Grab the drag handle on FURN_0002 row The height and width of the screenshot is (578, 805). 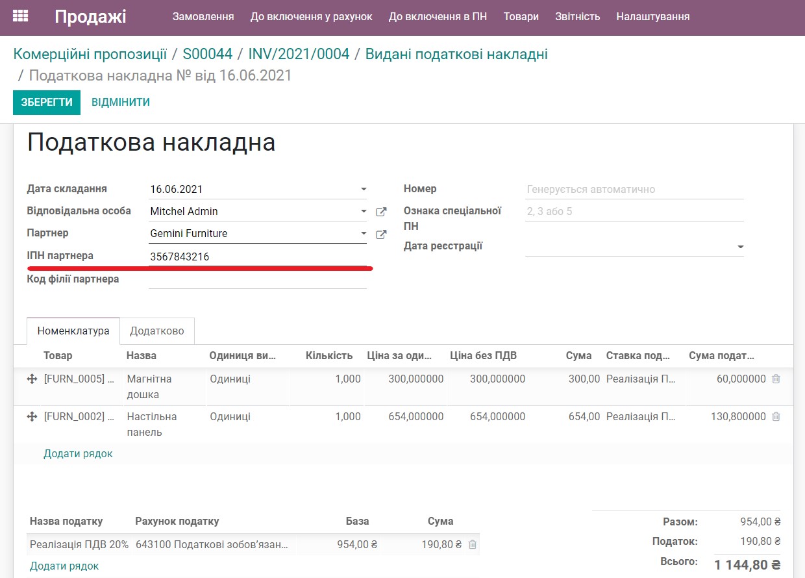click(x=32, y=416)
